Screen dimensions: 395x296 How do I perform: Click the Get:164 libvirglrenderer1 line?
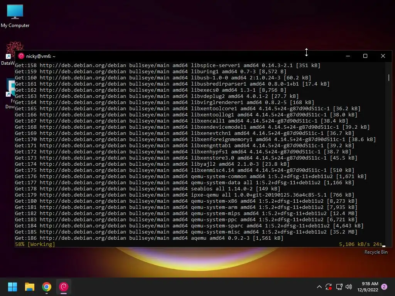click(x=164, y=103)
